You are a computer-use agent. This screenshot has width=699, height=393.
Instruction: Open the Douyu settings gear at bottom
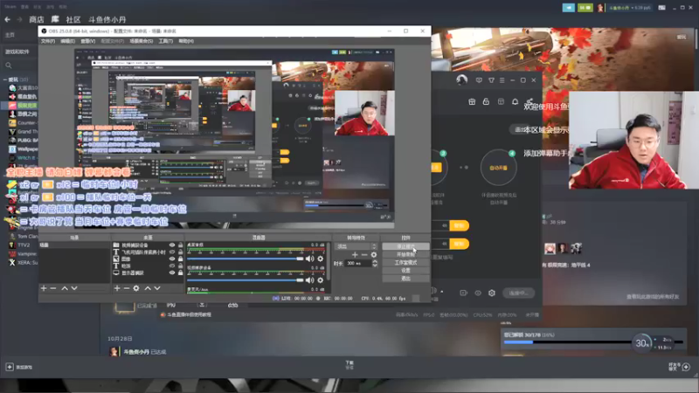[492, 293]
